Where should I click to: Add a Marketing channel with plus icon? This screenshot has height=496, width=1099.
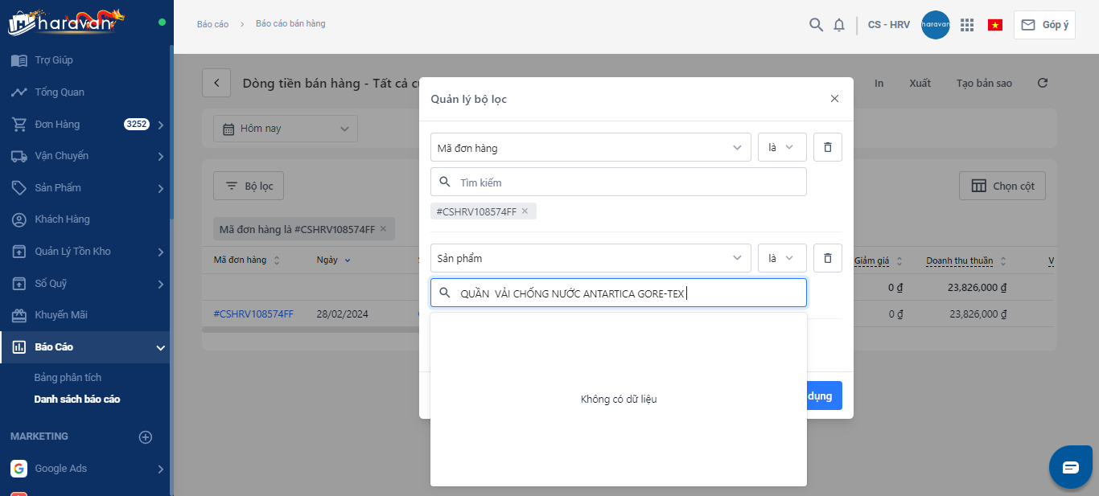[146, 437]
